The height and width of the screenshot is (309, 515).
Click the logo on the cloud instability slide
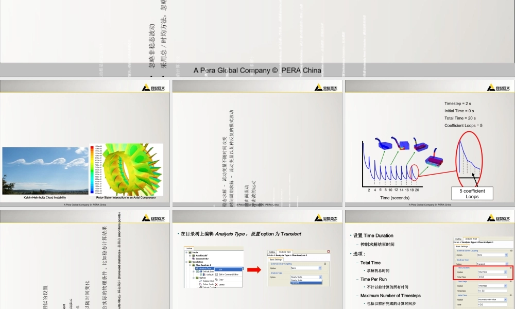point(153,88)
